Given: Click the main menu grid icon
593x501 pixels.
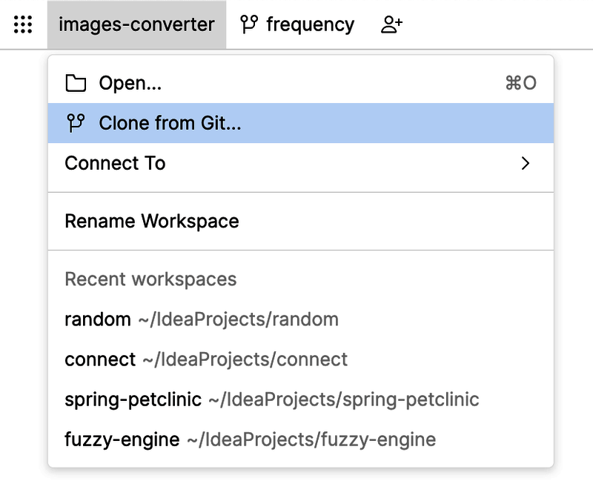Looking at the screenshot, I should (23, 25).
